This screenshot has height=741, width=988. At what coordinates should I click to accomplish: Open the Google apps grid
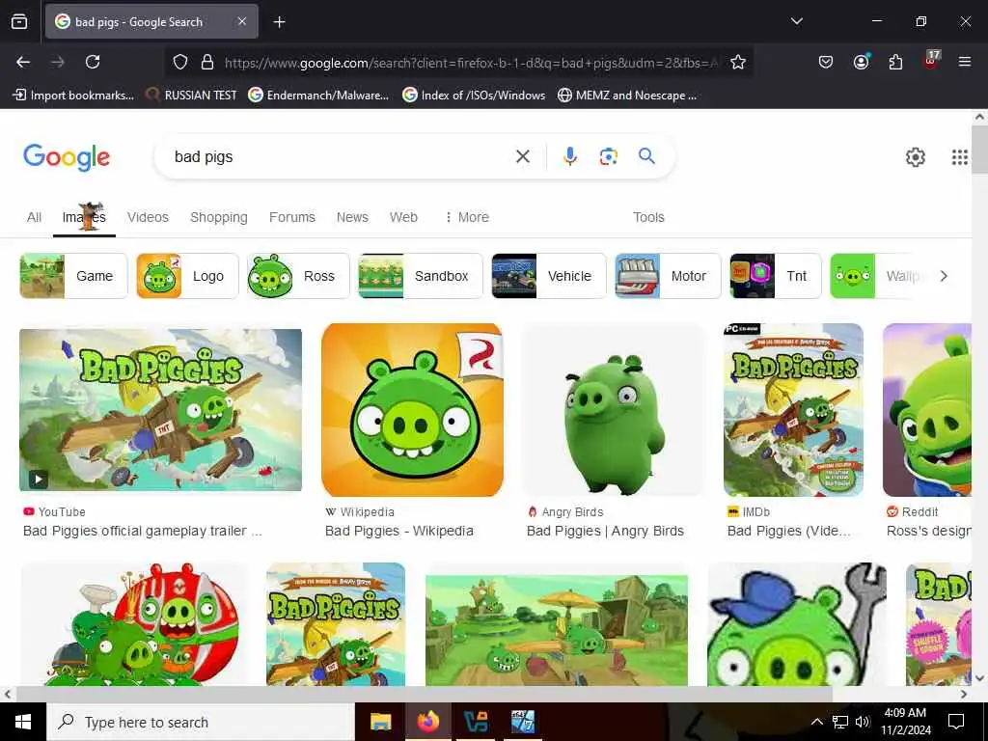tap(959, 157)
